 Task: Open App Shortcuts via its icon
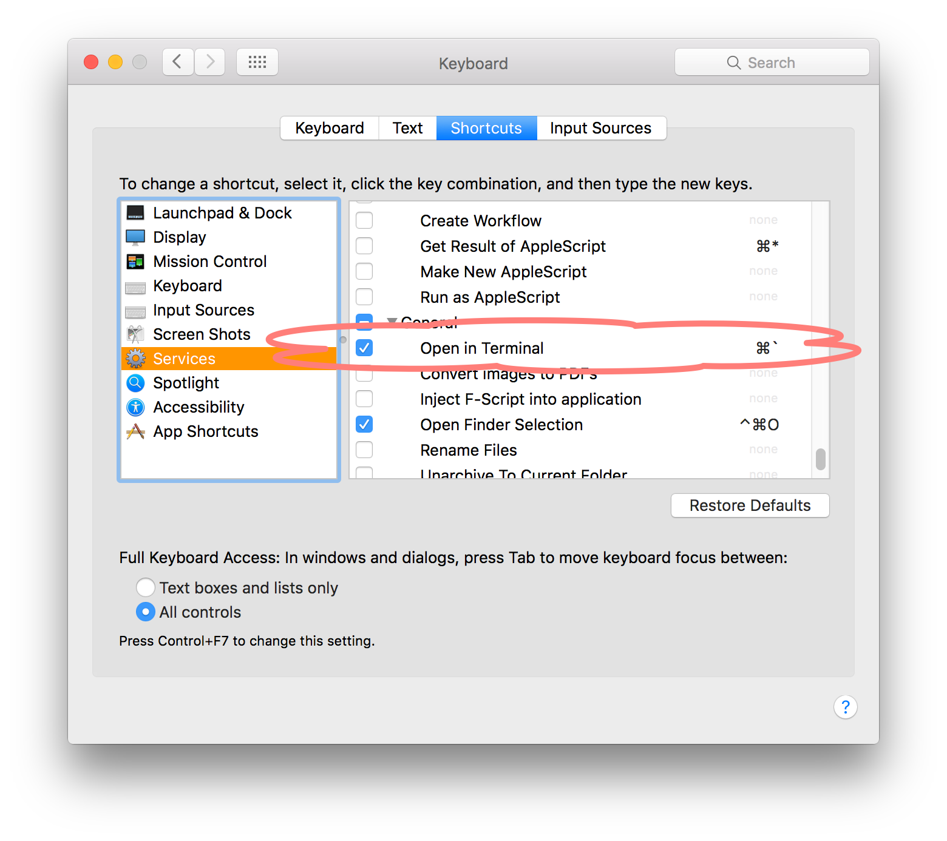(135, 431)
